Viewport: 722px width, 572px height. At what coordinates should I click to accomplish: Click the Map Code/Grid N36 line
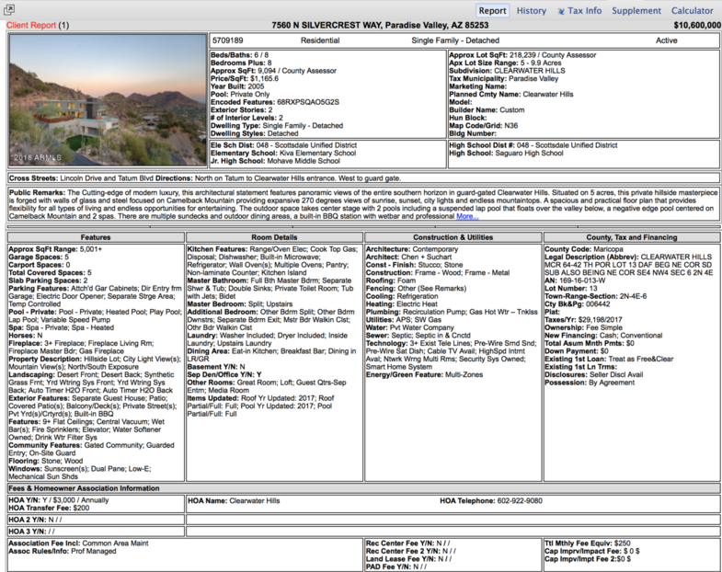(x=484, y=126)
